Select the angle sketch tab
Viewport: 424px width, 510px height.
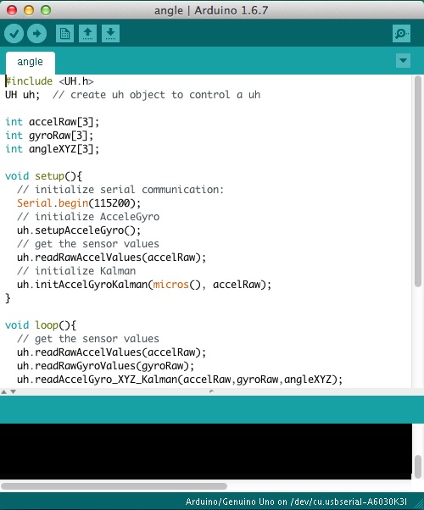(x=30, y=62)
